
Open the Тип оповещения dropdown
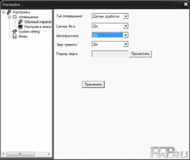110,17
